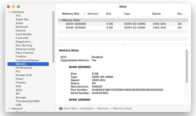
Task: Open Storage in the sidebar
Action: (21, 98)
